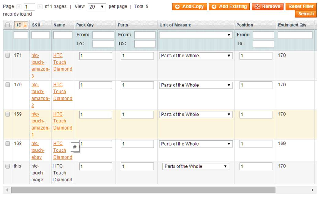Check the box for row ID 171
The image size is (321, 197).
tap(8, 55)
